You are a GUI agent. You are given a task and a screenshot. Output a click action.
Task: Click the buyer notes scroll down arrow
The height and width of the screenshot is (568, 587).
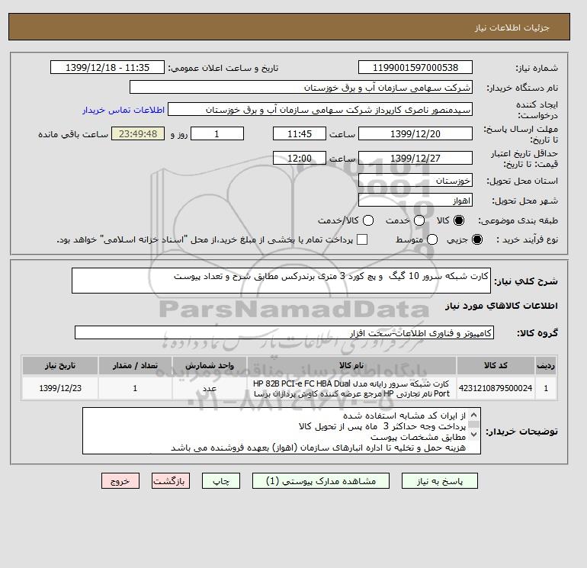click(473, 434)
